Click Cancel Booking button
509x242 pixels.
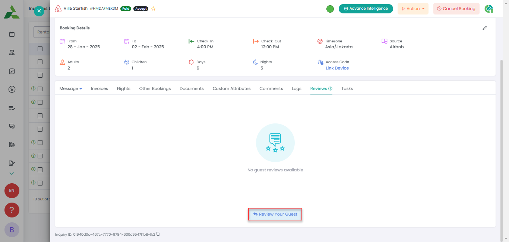coord(456,9)
